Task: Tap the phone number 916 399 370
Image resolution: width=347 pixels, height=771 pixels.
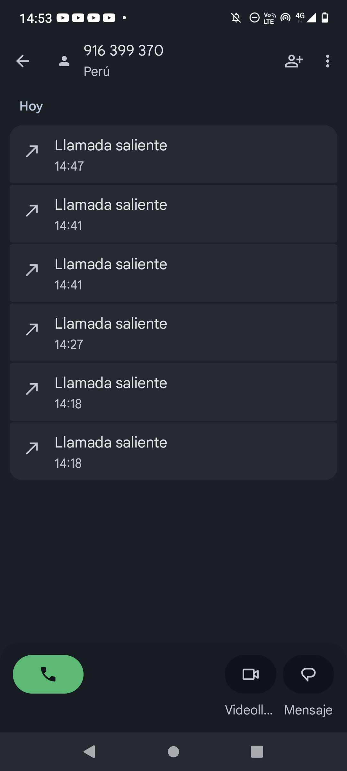Action: pyautogui.click(x=124, y=50)
